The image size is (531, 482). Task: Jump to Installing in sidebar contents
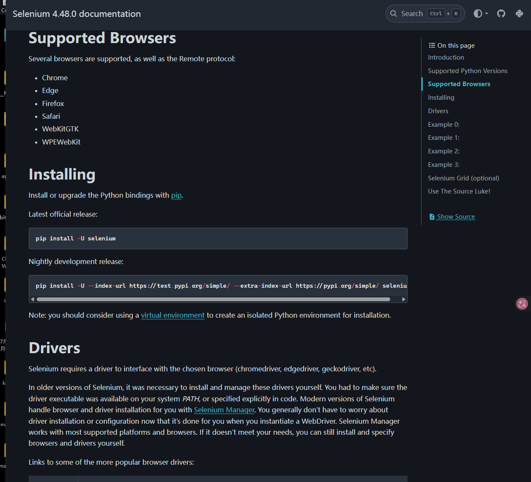coord(441,98)
